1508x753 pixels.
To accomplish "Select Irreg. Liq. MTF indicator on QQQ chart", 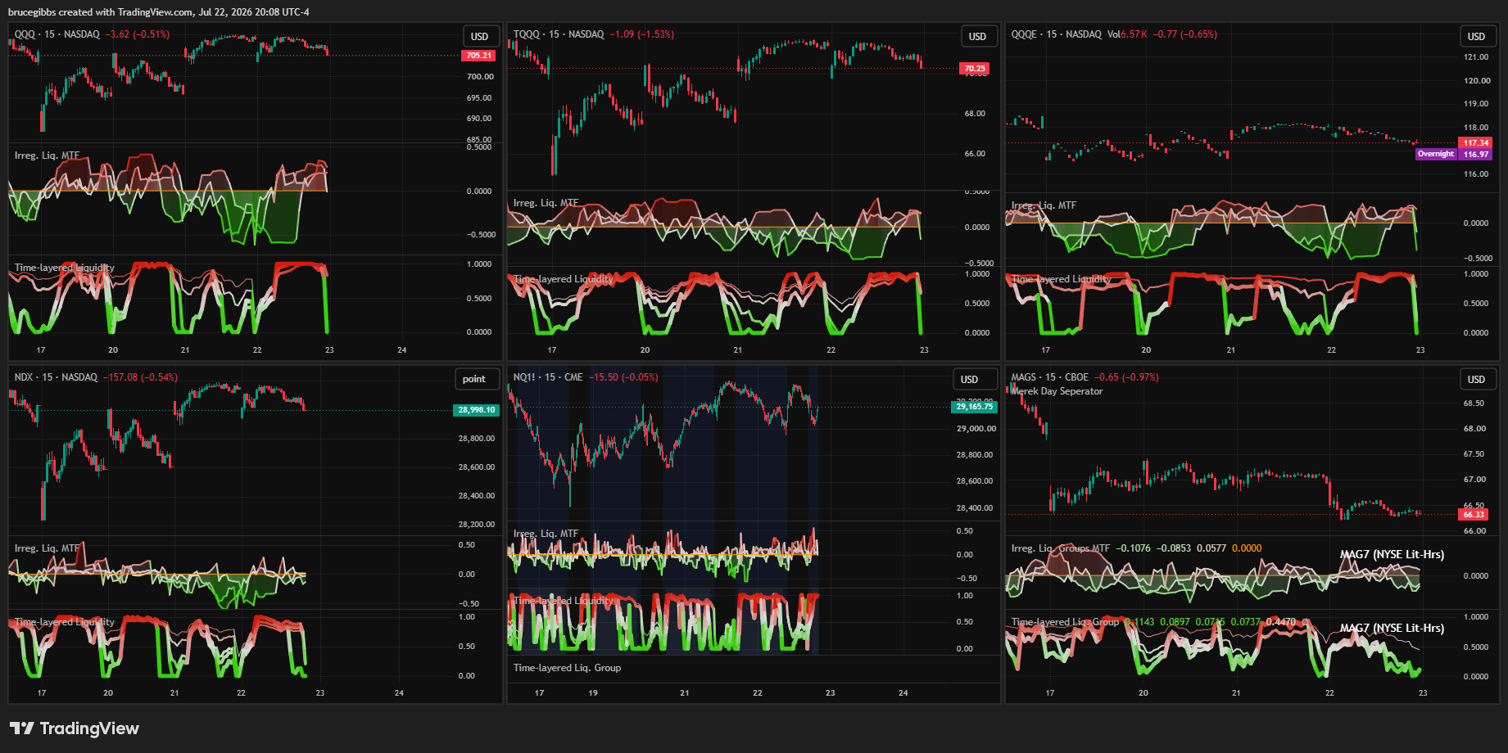I will (x=48, y=156).
